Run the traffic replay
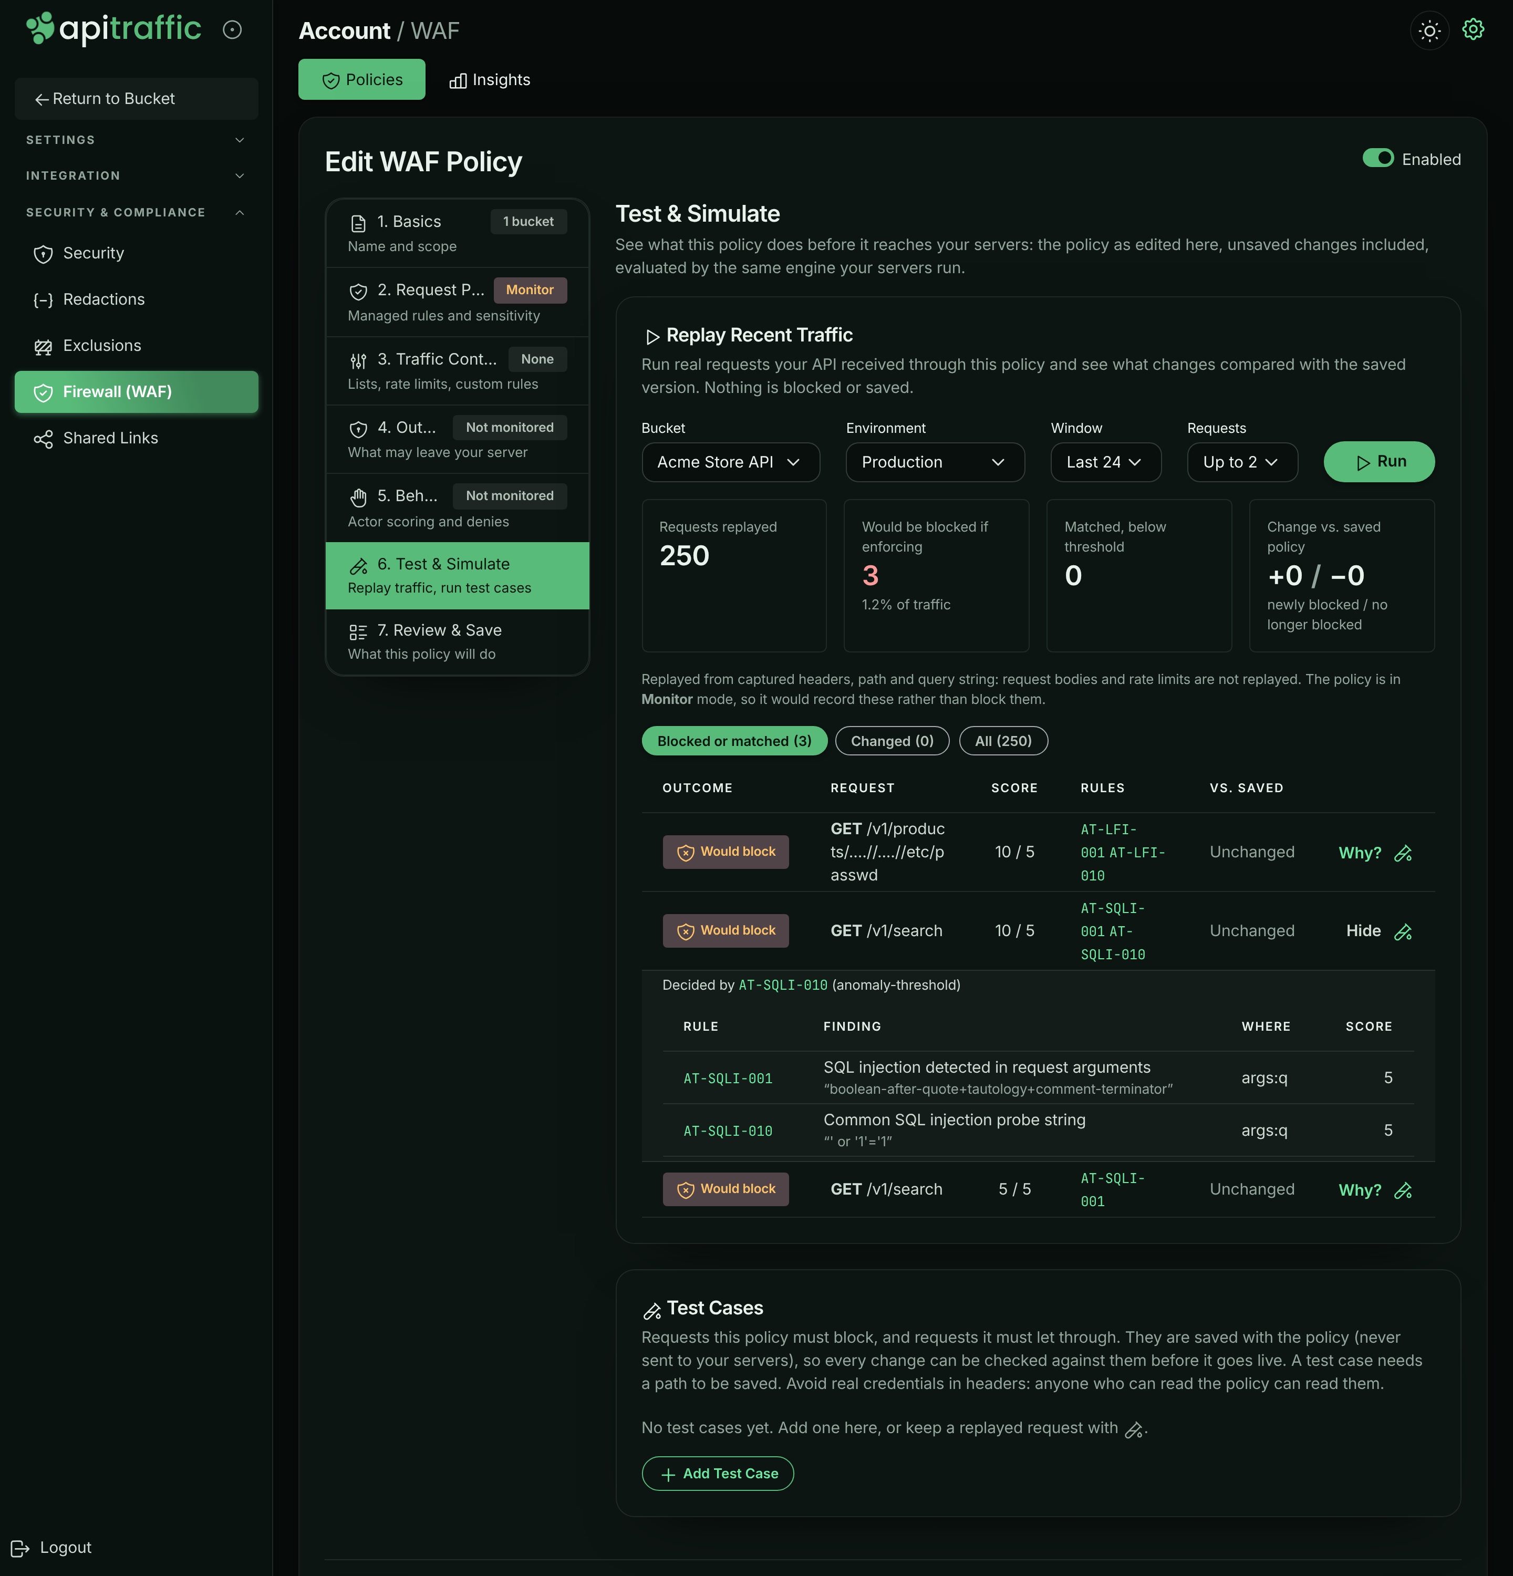1513x1576 pixels. [x=1379, y=462]
